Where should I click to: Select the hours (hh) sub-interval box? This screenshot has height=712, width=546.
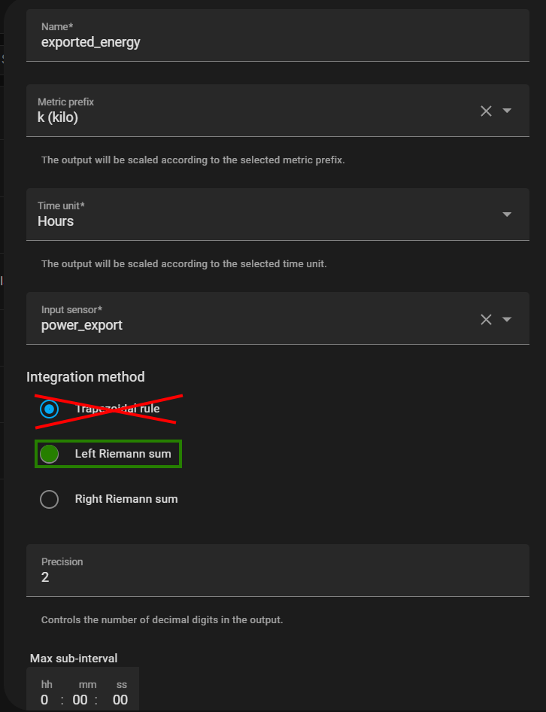click(x=45, y=700)
